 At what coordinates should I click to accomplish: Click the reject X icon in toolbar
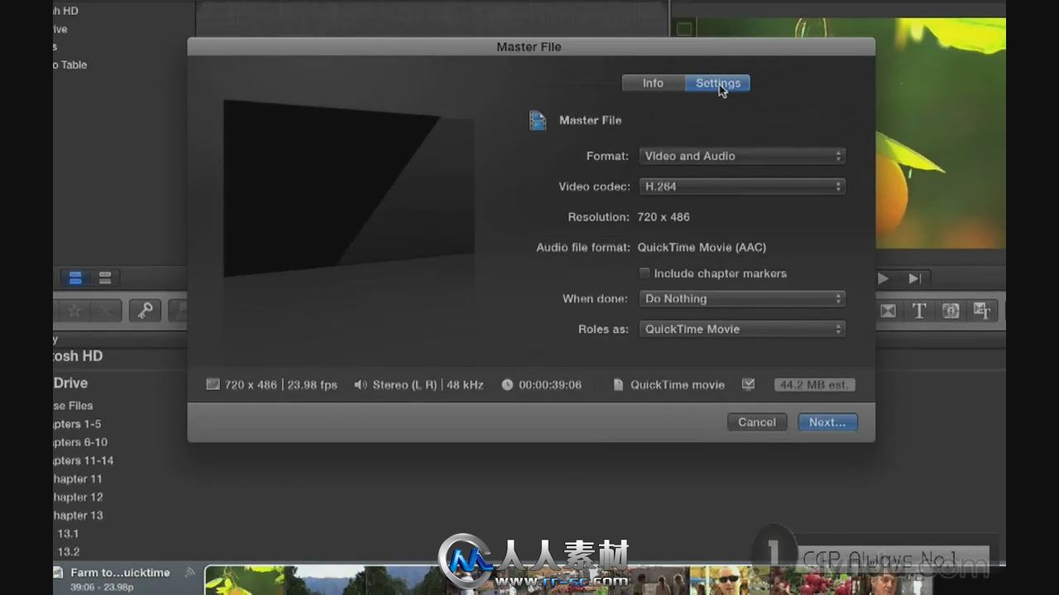point(106,311)
